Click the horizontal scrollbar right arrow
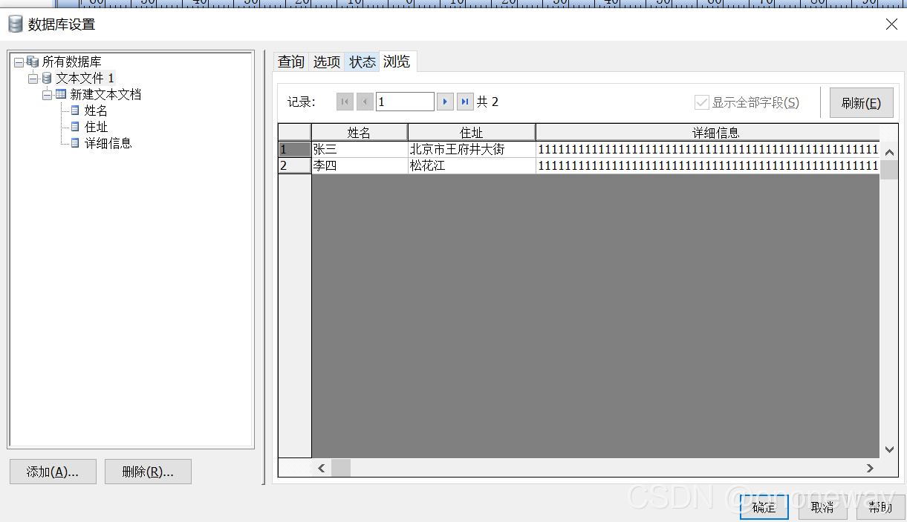Viewport: 907px width, 522px height. [870, 468]
